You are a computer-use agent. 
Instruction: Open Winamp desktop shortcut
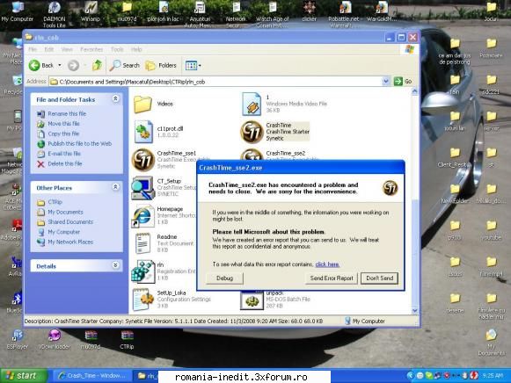point(91,11)
